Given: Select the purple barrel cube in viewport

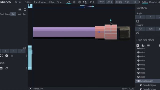Looking at the screenshot, I should click(x=64, y=32).
